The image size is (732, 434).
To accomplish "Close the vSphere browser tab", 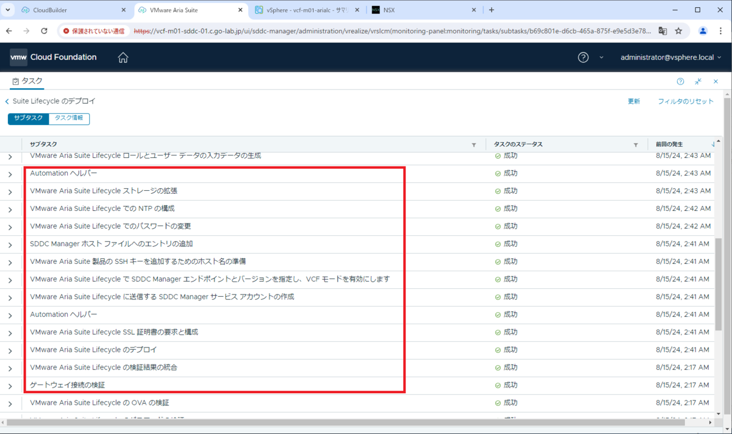I will click(x=357, y=10).
